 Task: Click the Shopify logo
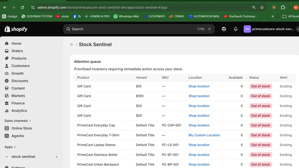[x=16, y=29]
